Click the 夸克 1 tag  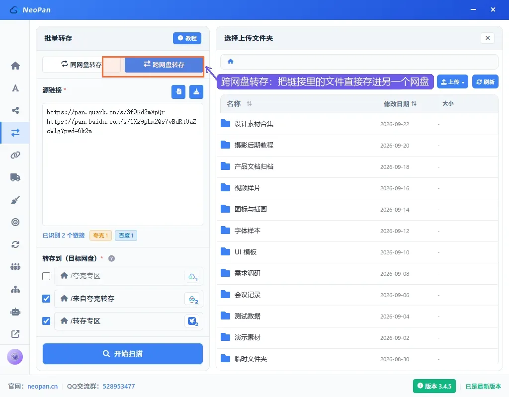pyautogui.click(x=100, y=236)
